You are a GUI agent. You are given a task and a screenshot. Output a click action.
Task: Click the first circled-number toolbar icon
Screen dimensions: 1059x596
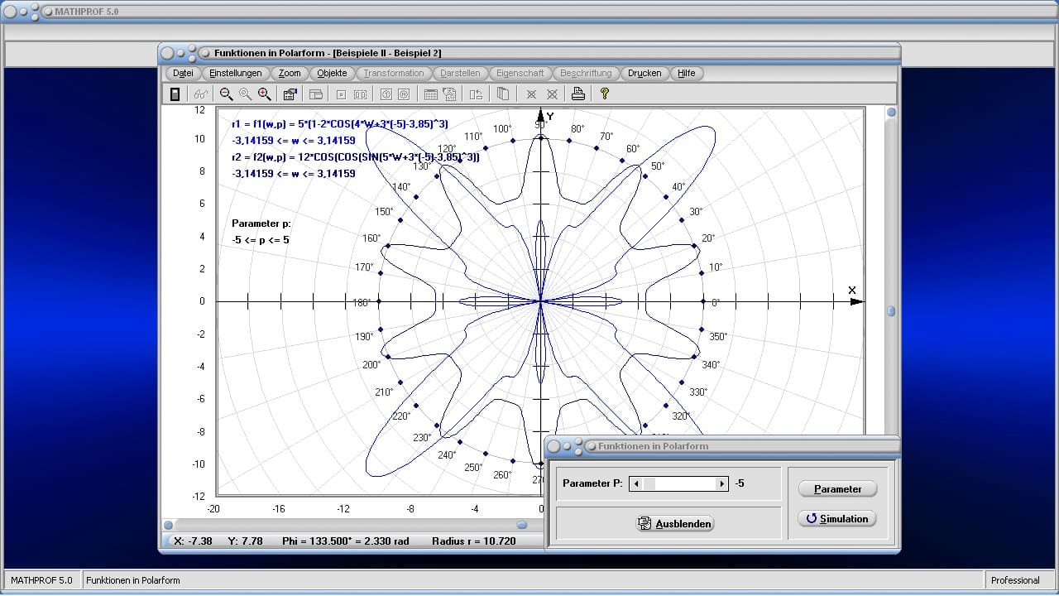pyautogui.click(x=386, y=94)
